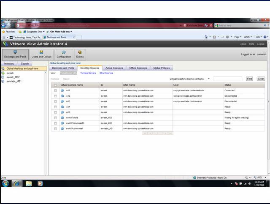Open the Users and Groups section
This screenshot has width=270, height=204.
point(41,54)
